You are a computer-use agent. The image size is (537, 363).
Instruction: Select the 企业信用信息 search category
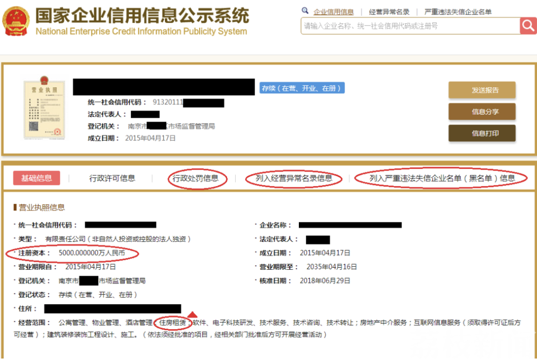coord(334,12)
